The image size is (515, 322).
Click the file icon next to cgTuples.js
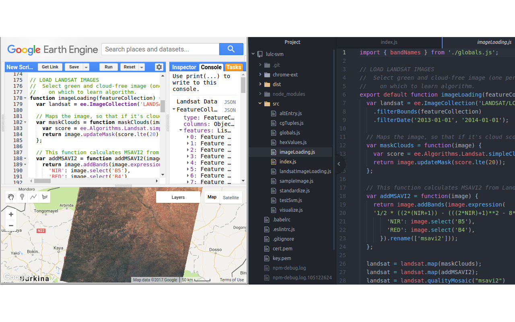274,123
